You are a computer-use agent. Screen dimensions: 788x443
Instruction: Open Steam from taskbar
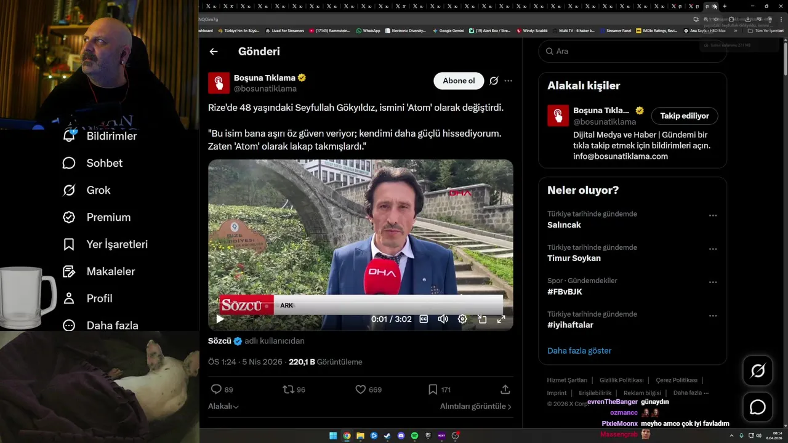click(387, 436)
